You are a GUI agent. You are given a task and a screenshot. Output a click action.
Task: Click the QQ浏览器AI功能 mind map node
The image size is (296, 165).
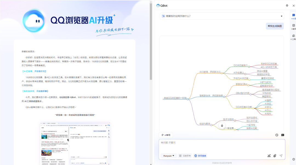tap(244, 107)
